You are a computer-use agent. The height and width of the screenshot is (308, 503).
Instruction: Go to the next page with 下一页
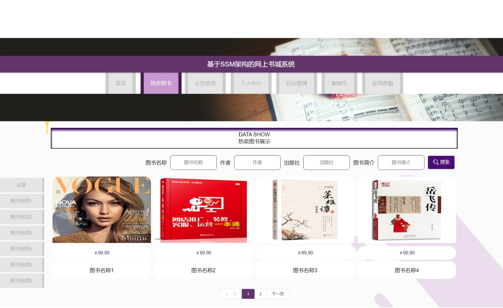(x=278, y=294)
